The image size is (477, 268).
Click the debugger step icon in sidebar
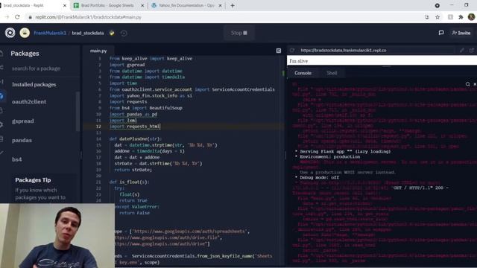pyautogui.click(x=1, y=81)
